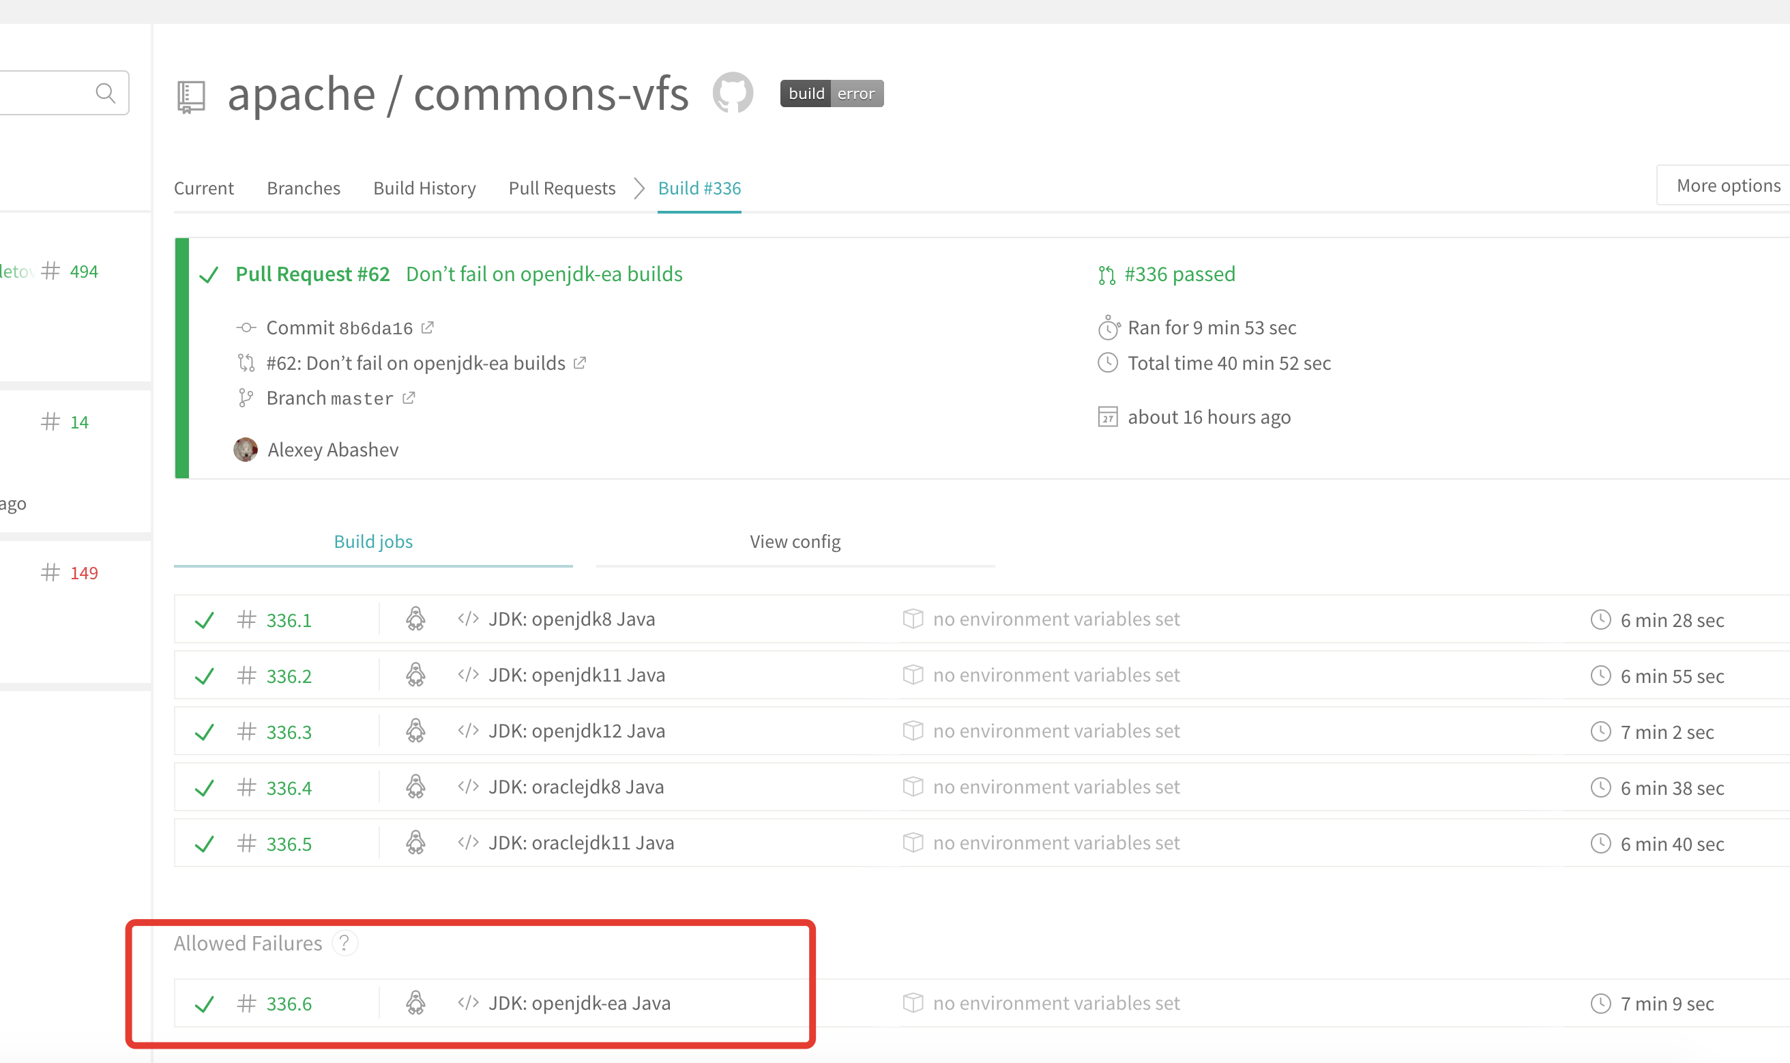Open job 336.3 link
The width and height of the screenshot is (1790, 1063).
(289, 731)
